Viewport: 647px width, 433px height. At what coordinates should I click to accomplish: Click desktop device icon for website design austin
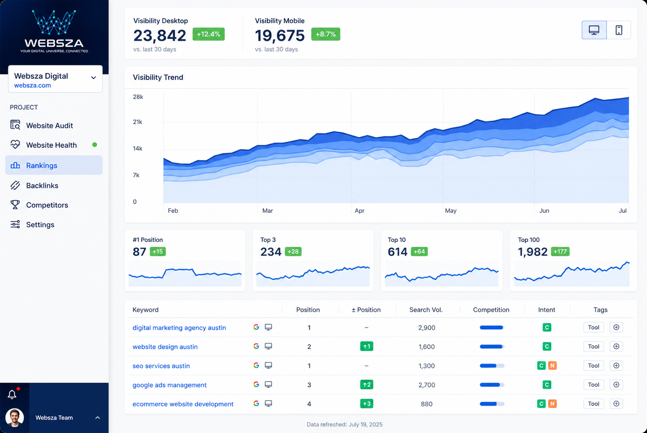tap(268, 346)
